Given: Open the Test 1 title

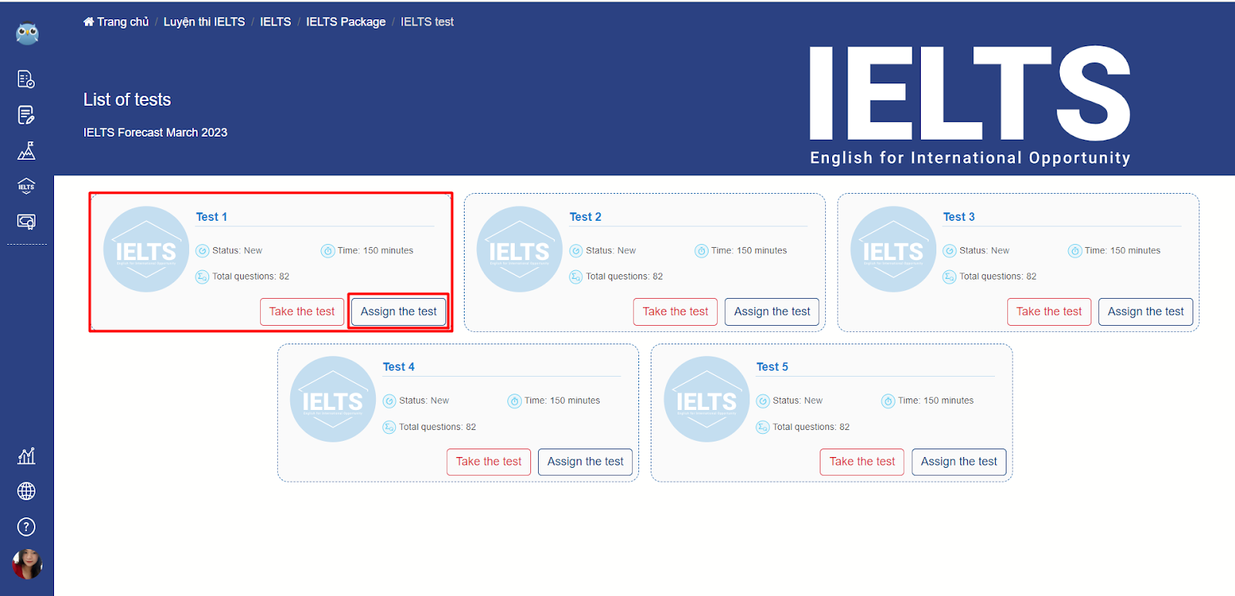Looking at the screenshot, I should [x=211, y=217].
